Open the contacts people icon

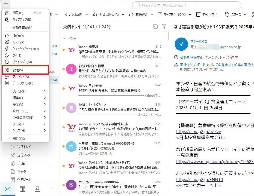(x=37, y=189)
